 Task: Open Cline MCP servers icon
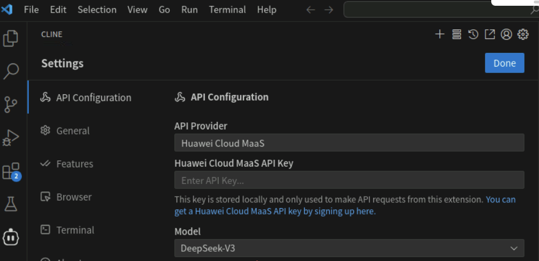tap(457, 34)
